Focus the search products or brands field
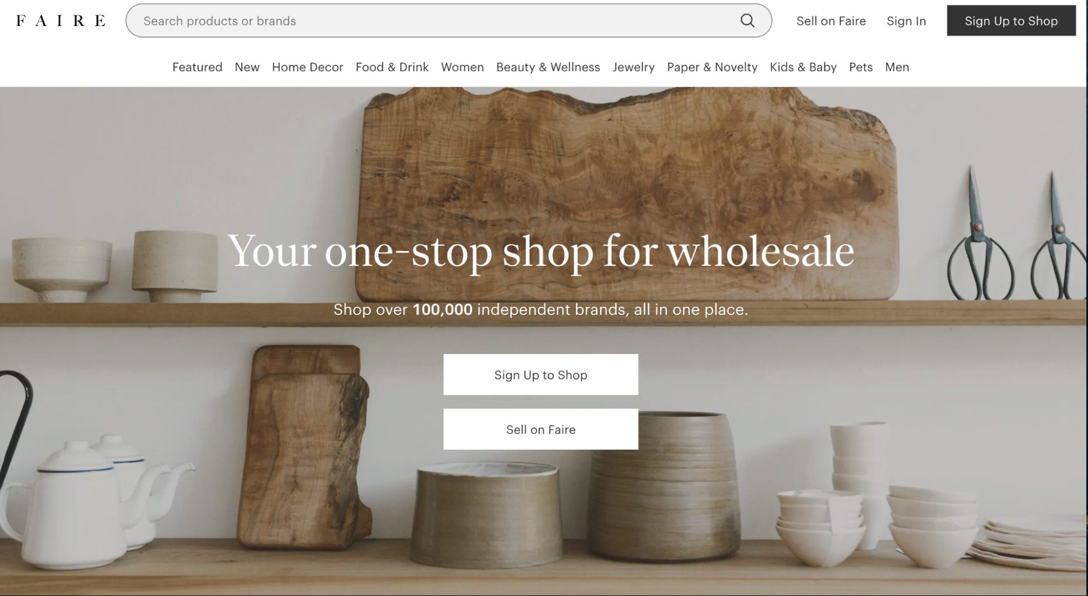This screenshot has width=1088, height=596. click(448, 21)
